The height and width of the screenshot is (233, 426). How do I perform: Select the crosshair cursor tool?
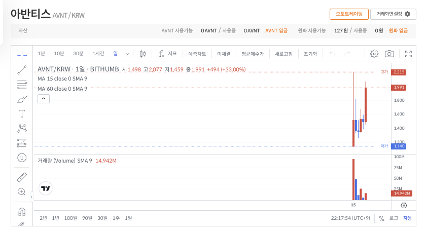[x=22, y=54]
